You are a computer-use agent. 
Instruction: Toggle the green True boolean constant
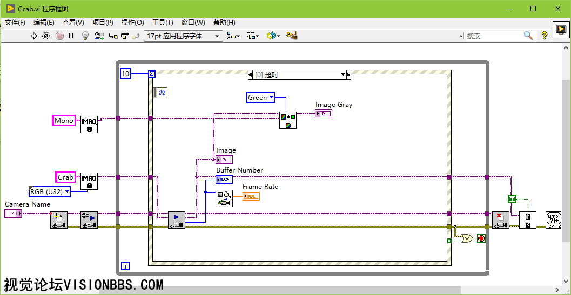512,199
